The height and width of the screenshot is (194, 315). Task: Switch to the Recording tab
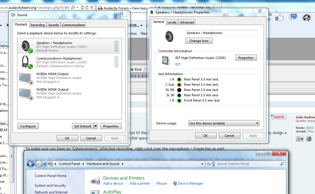pyautogui.click(x=38, y=25)
